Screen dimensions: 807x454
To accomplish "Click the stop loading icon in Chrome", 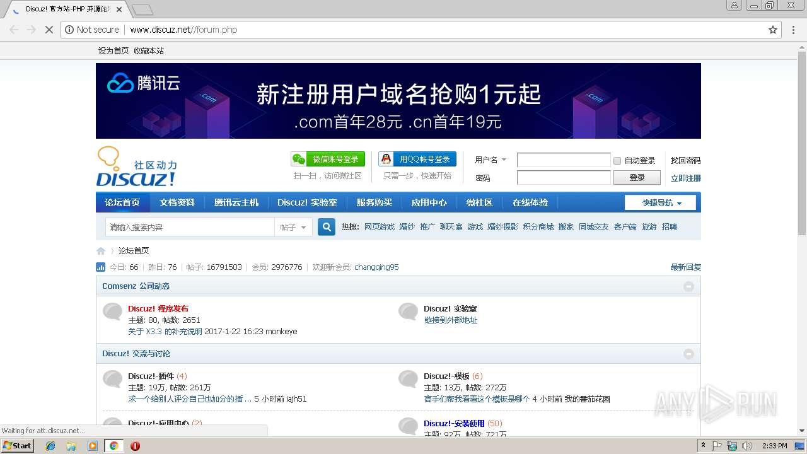I will click(x=49, y=30).
